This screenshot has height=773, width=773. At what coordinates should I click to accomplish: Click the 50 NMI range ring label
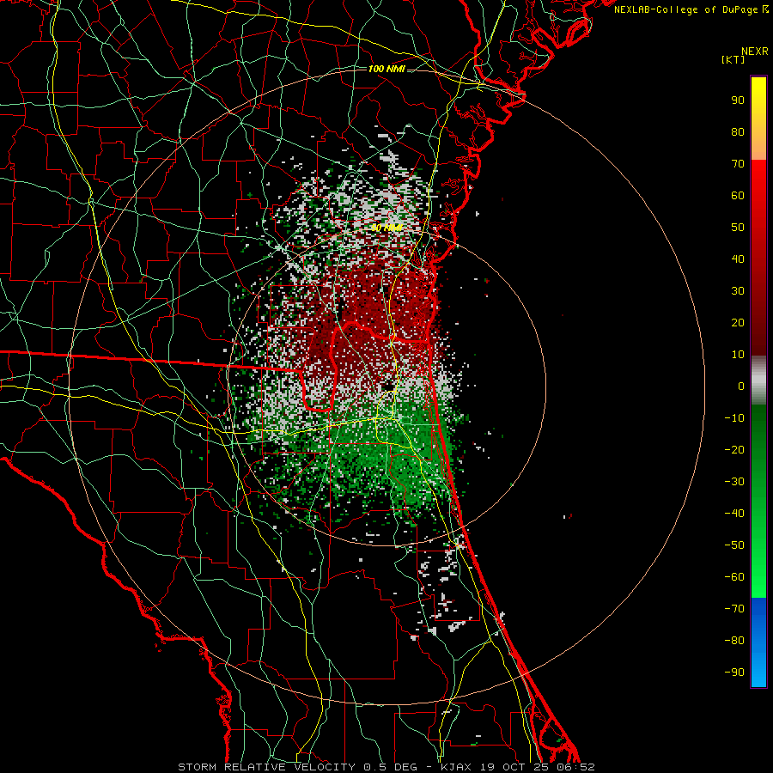[386, 228]
